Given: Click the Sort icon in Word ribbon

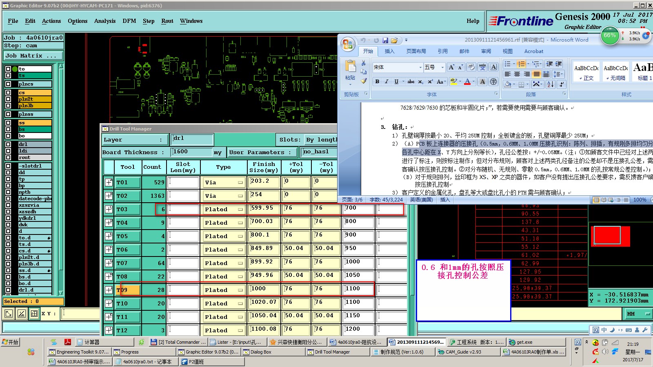Looking at the screenshot, I should coord(551,84).
